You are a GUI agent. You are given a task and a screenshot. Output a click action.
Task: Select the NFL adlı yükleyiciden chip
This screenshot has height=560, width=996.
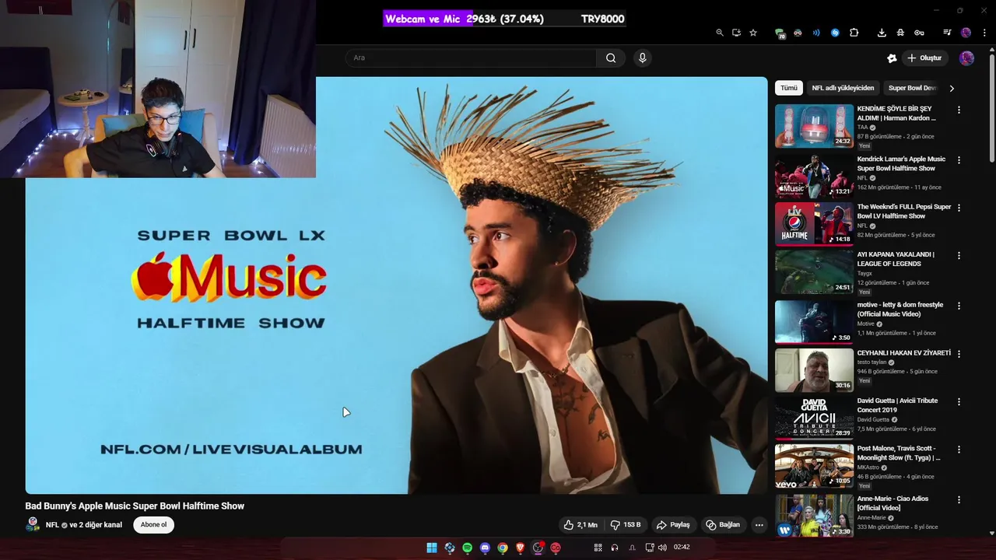[x=843, y=88]
